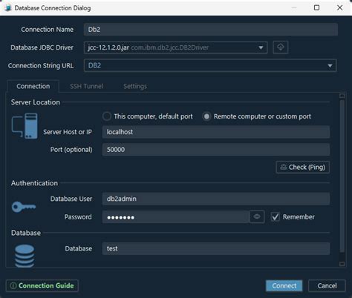
Task: Open the Database JDBC Driver dropdown
Action: coord(175,47)
